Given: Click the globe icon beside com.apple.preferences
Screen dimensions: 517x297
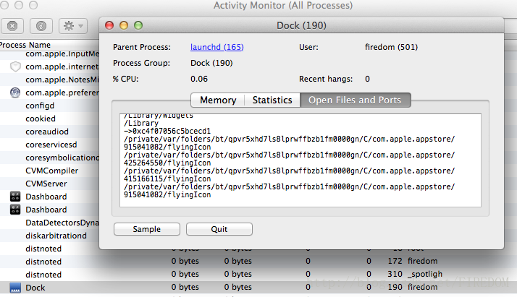Looking at the screenshot, I should [15, 92].
